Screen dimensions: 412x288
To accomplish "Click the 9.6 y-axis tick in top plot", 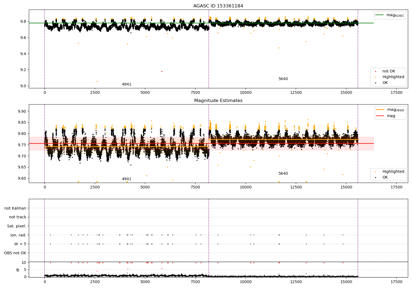I will click(23, 38).
